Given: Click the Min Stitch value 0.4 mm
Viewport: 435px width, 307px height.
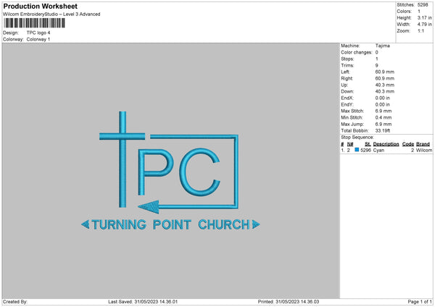Looking at the screenshot, I should pos(384,118).
